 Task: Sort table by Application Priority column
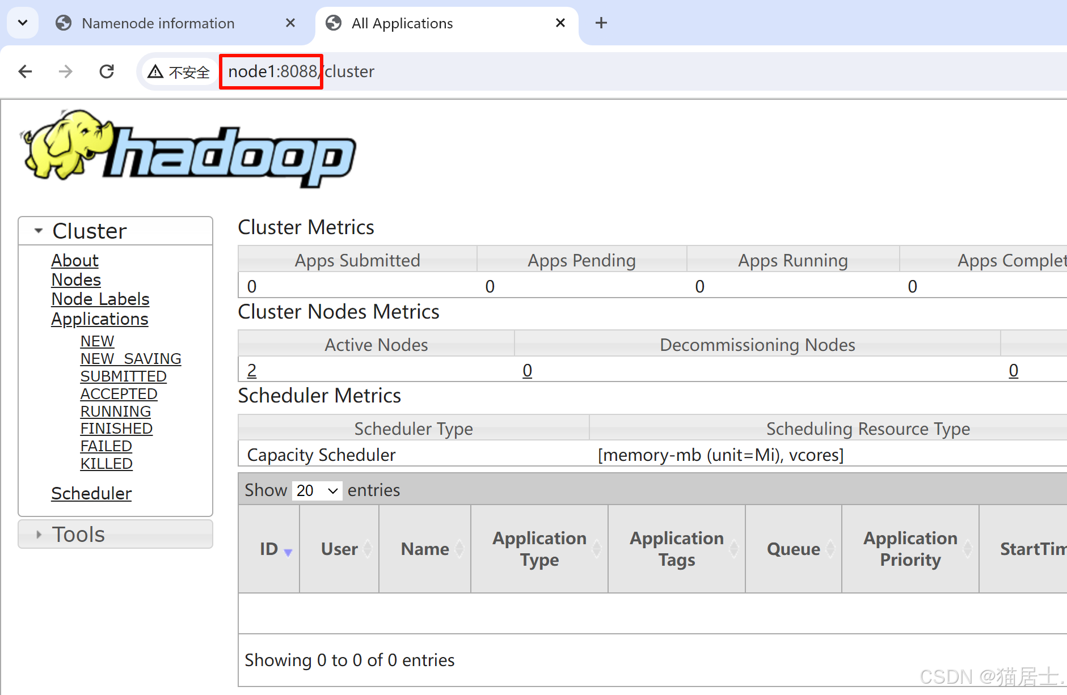point(910,549)
